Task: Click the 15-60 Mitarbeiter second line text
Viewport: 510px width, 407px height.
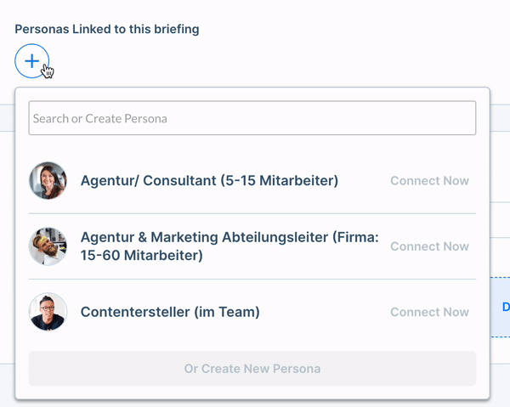Action: pyautogui.click(x=141, y=255)
